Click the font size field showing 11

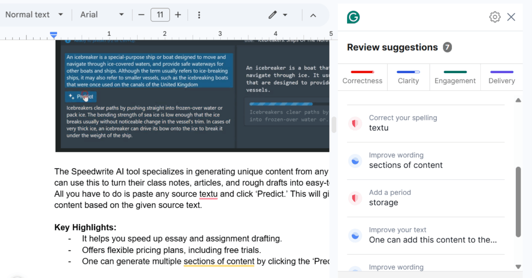160,15
